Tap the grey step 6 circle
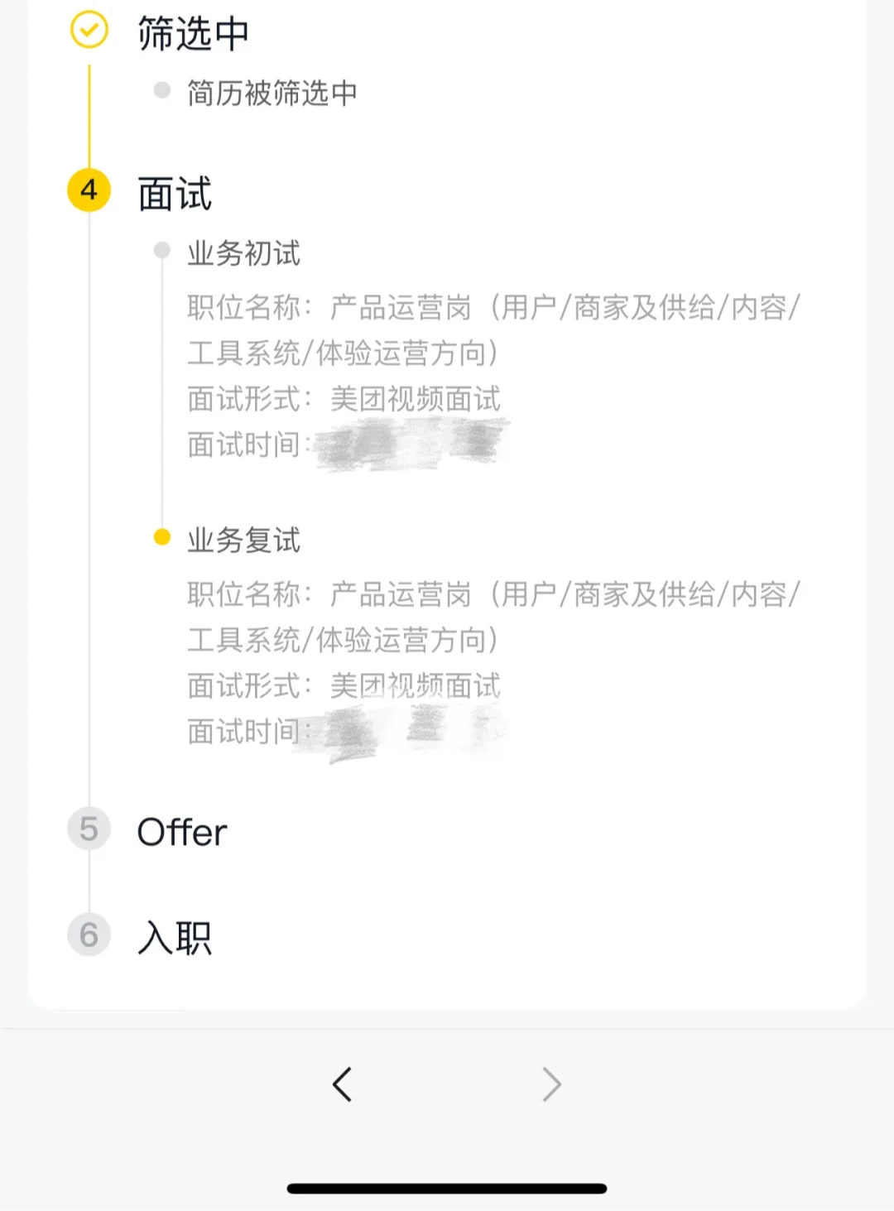 point(89,935)
